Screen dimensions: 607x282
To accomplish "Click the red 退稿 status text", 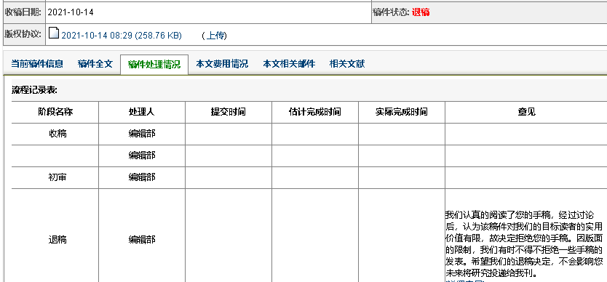I will click(x=421, y=12).
